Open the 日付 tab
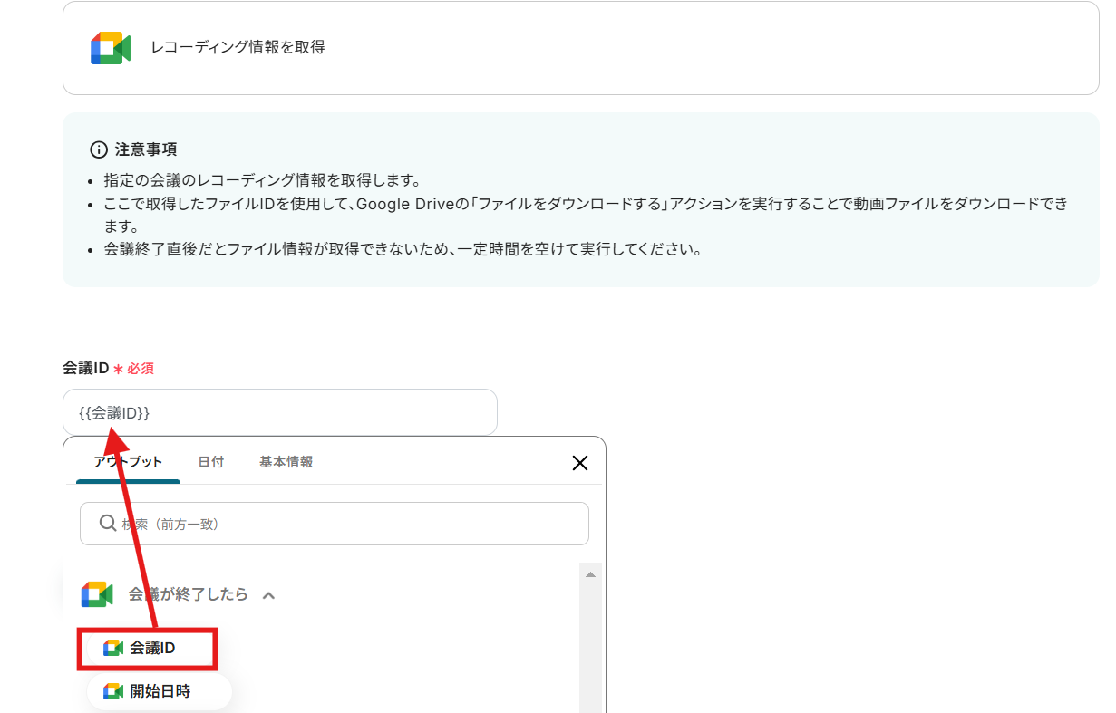 tap(211, 462)
